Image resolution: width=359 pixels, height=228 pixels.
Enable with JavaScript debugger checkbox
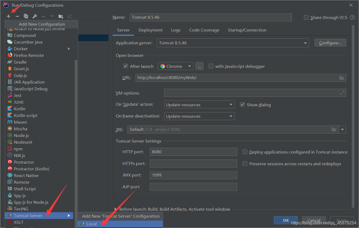[x=211, y=66]
